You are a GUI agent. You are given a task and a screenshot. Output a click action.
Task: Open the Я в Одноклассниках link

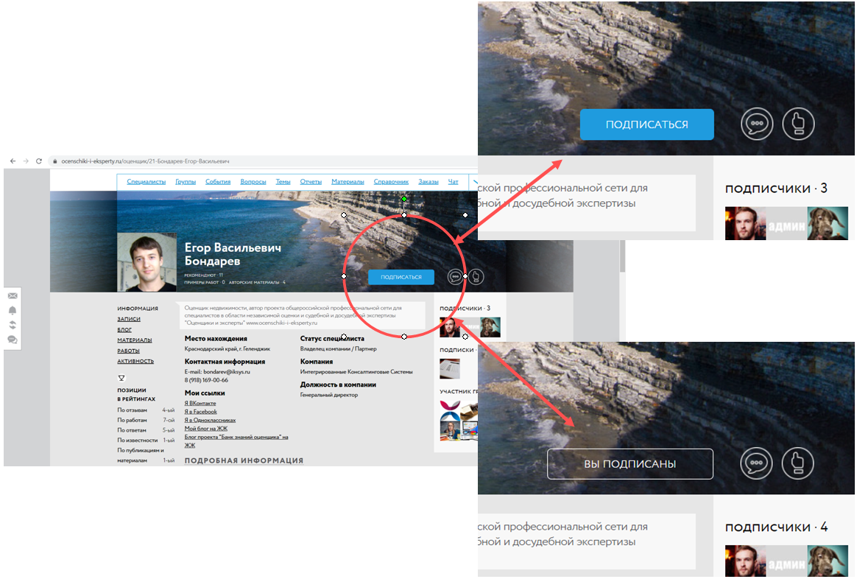coord(210,421)
